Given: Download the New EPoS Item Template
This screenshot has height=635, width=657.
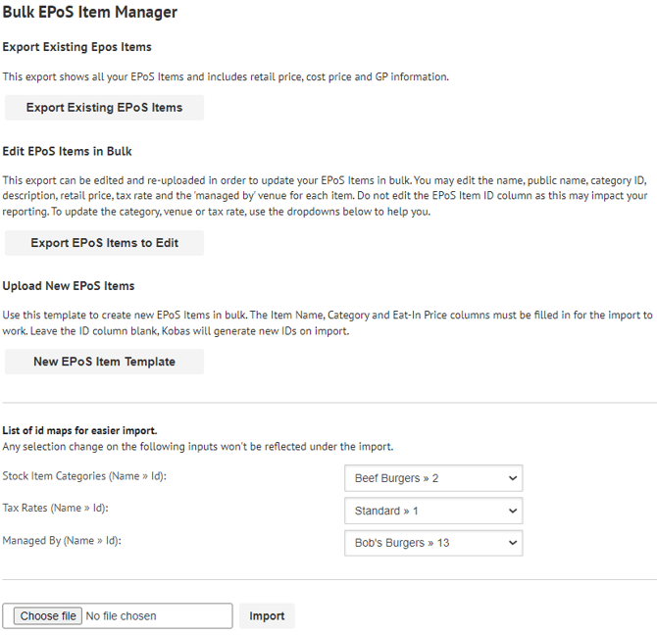Looking at the screenshot, I should coord(104,362).
